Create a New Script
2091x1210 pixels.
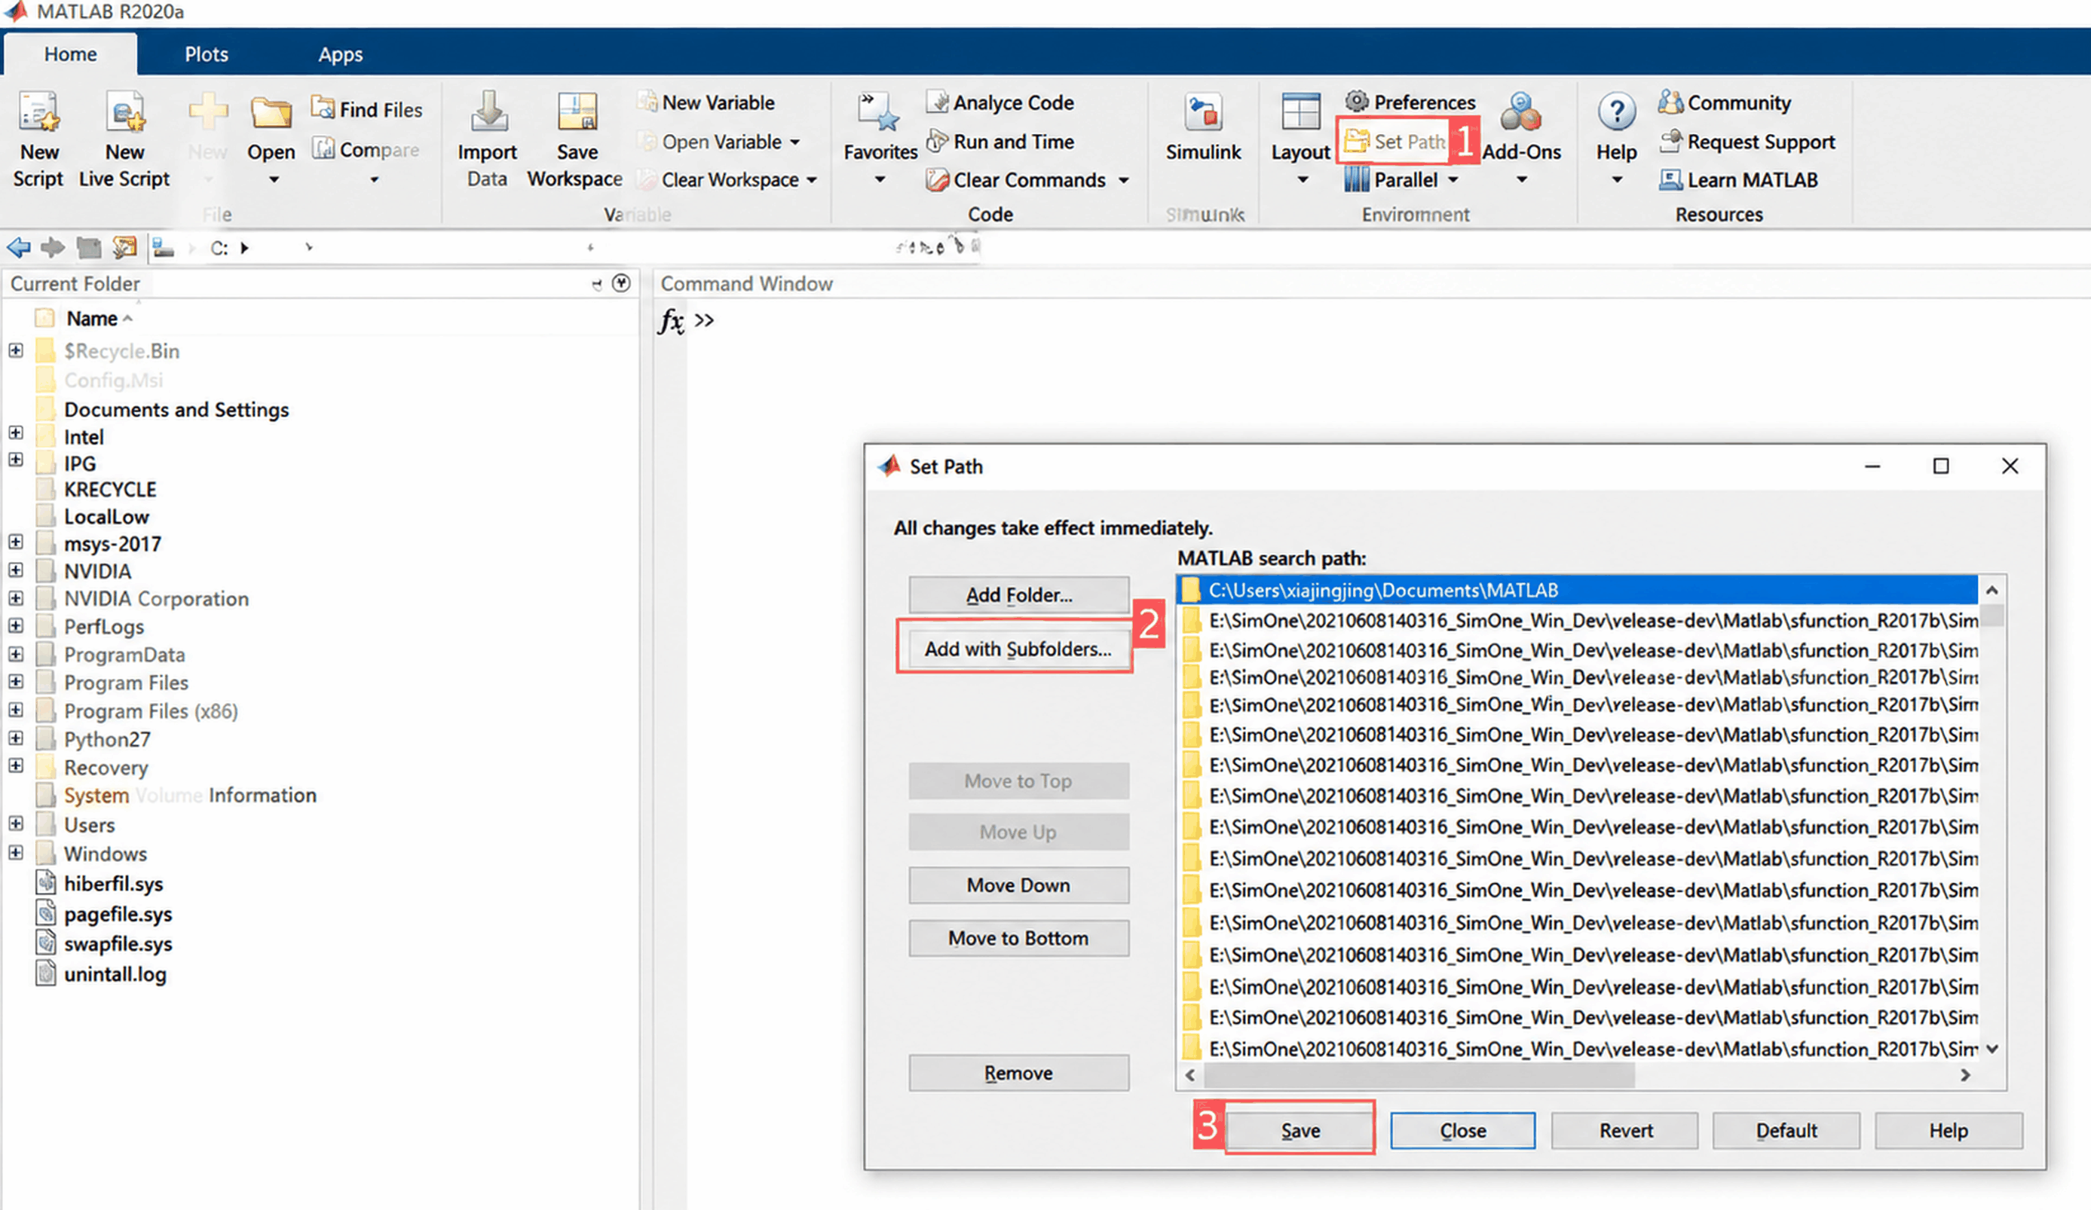click(x=39, y=139)
